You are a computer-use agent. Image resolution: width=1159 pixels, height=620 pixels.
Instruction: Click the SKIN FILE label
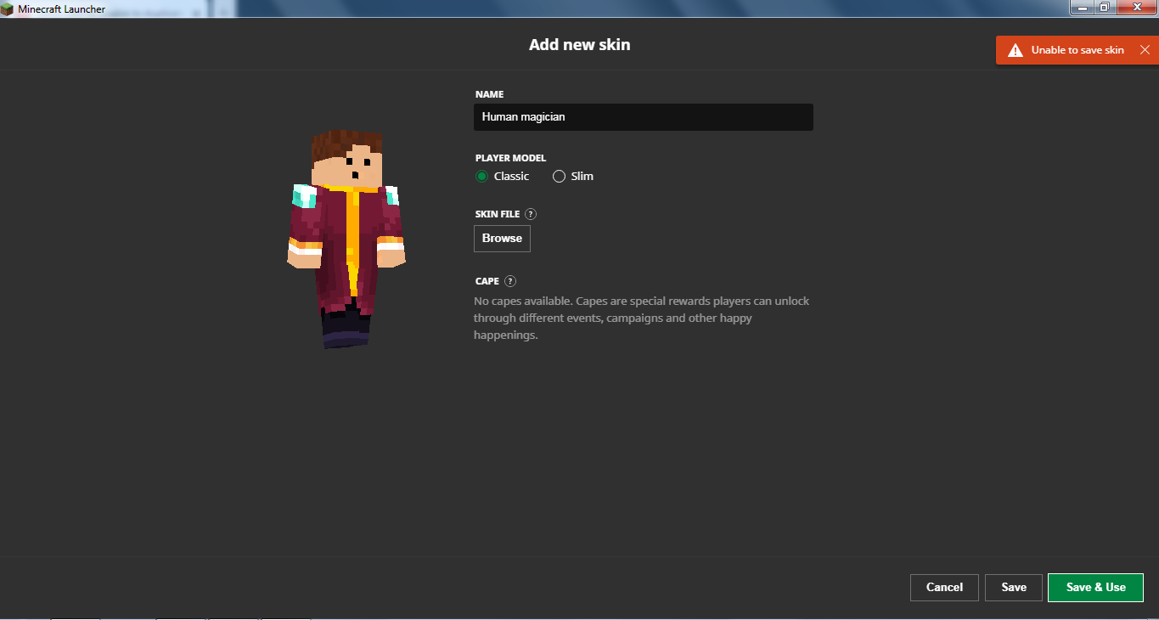[498, 214]
